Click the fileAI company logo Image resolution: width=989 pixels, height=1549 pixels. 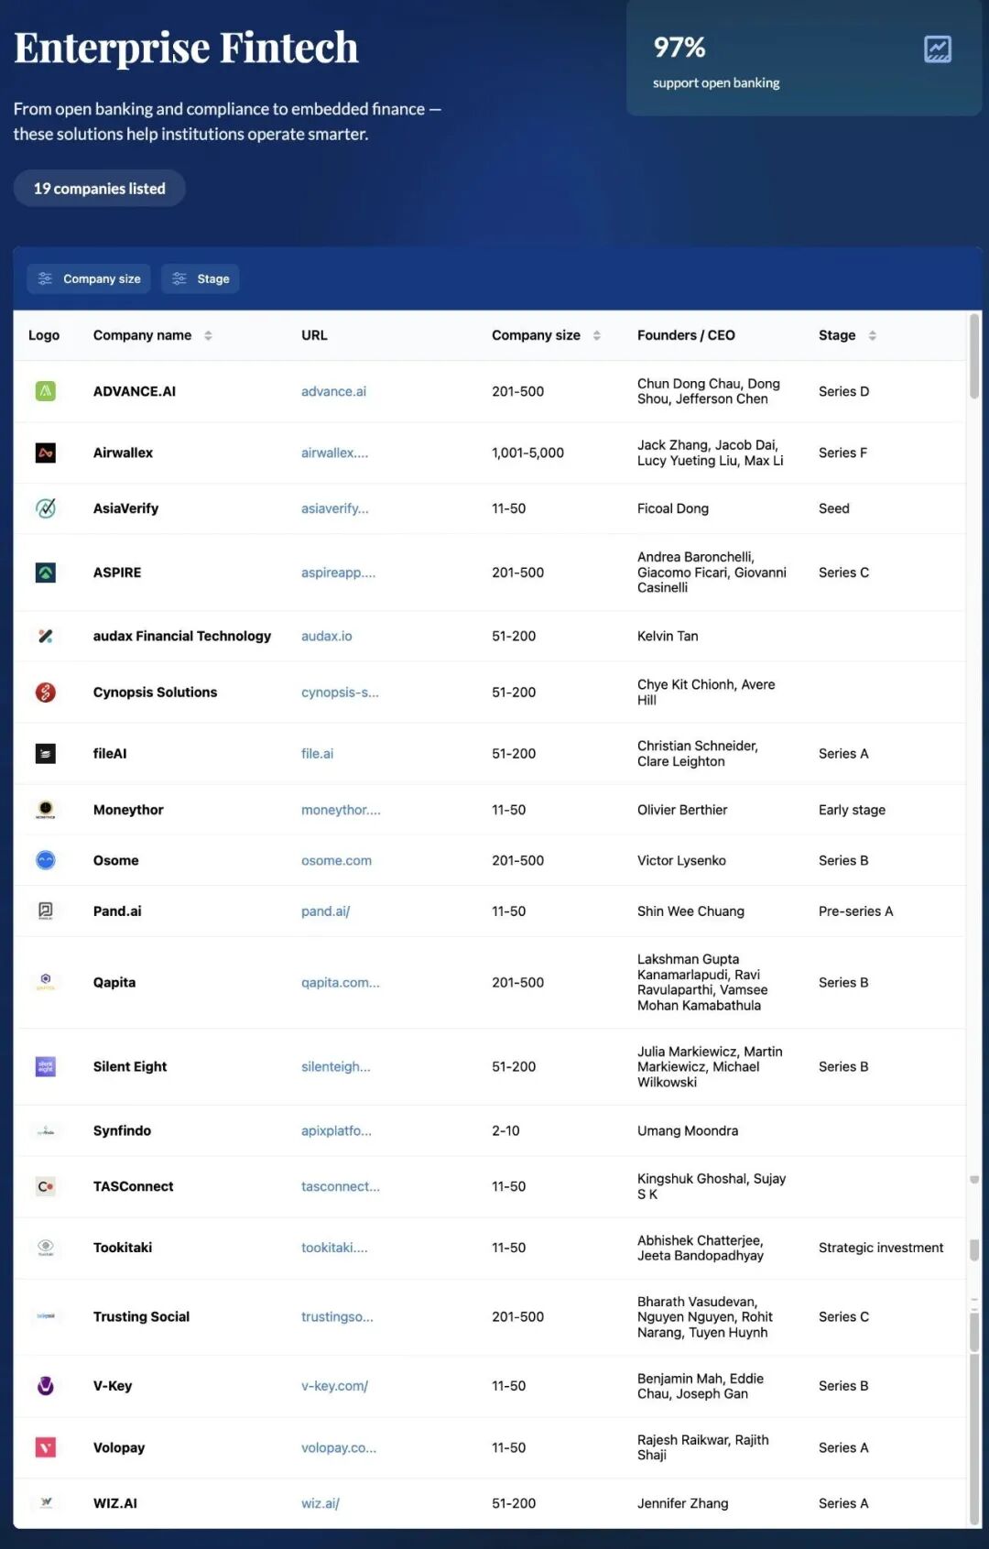[x=45, y=754]
